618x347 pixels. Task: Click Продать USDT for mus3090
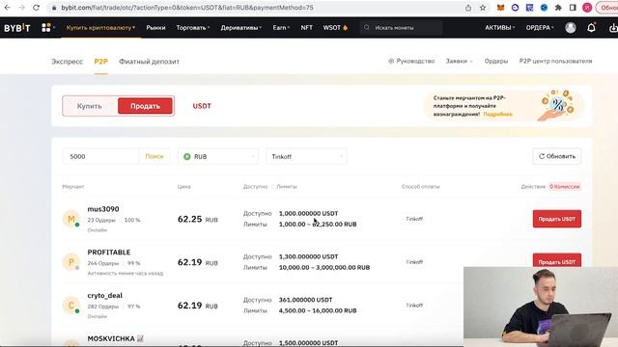point(557,219)
